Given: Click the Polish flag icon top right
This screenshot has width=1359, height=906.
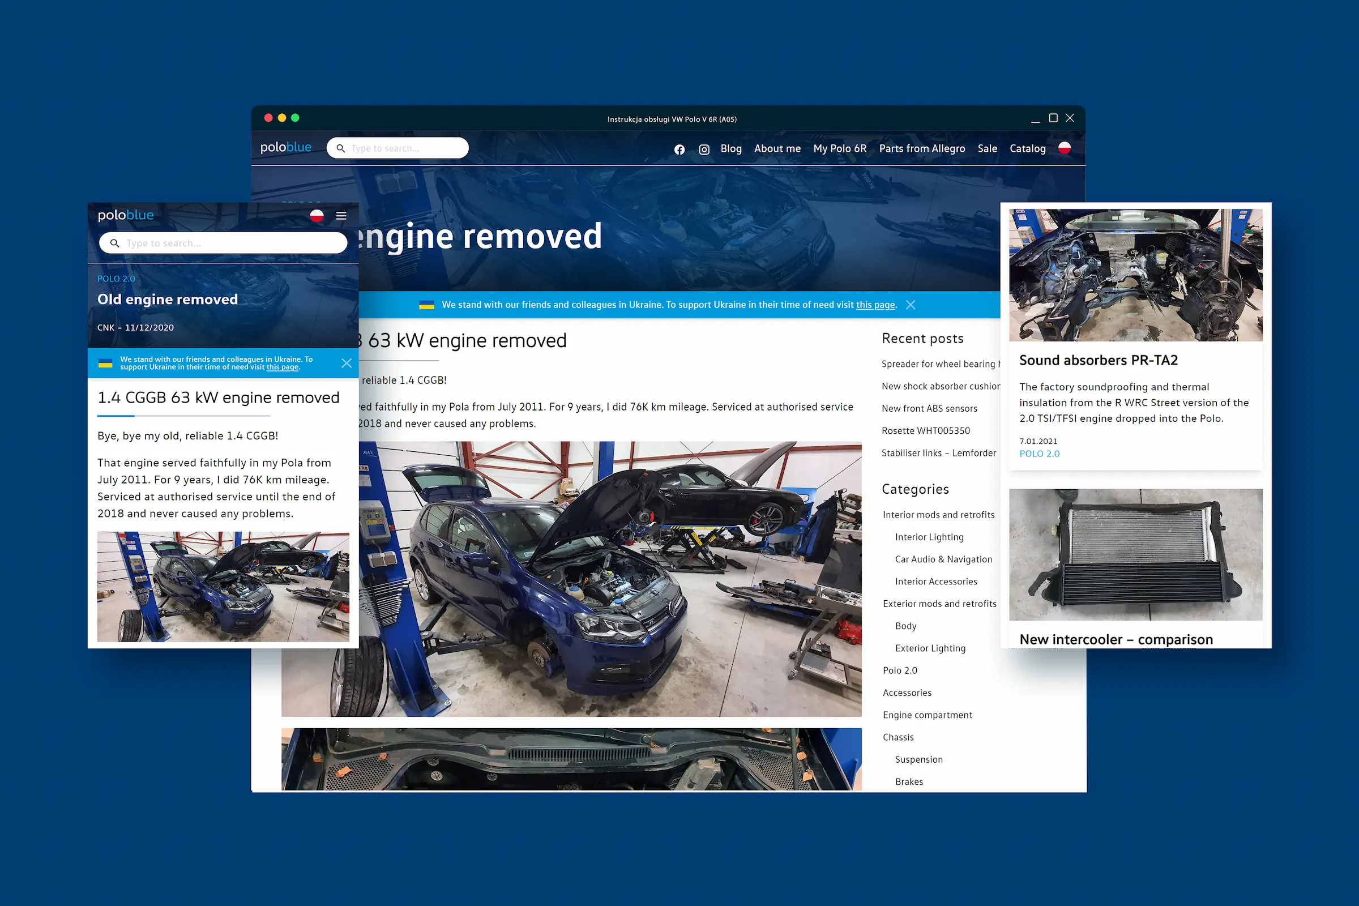Looking at the screenshot, I should click(x=1067, y=148).
